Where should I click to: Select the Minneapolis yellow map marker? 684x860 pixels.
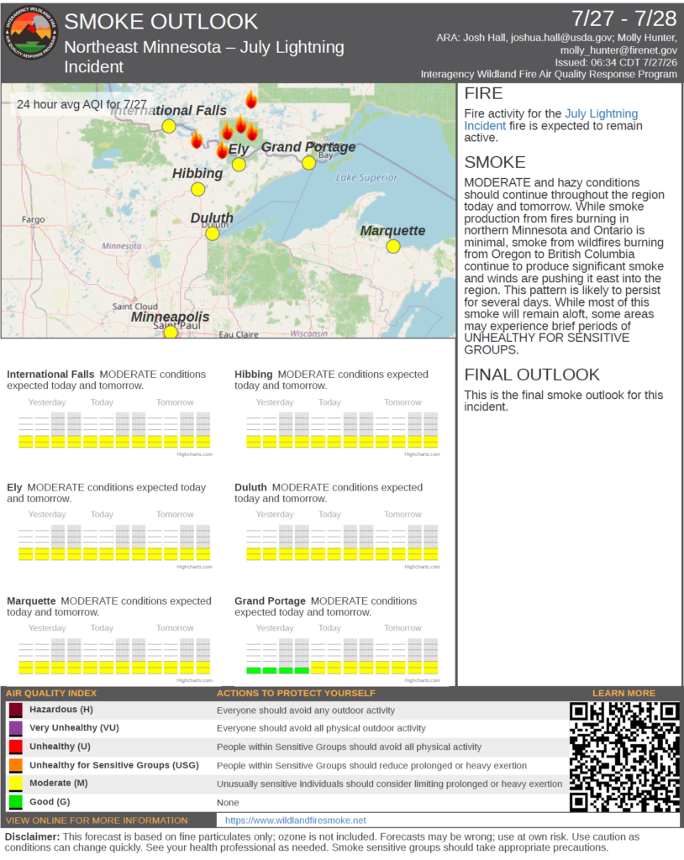pyautogui.click(x=171, y=332)
